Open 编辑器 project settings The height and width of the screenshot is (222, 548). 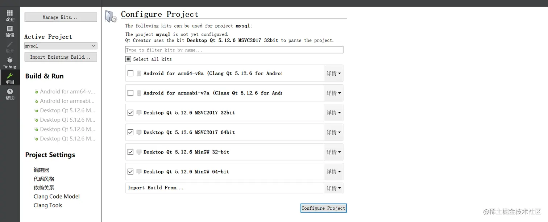pos(41,170)
